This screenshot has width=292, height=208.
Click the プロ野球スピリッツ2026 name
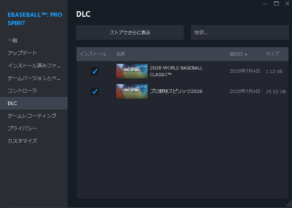point(176,91)
